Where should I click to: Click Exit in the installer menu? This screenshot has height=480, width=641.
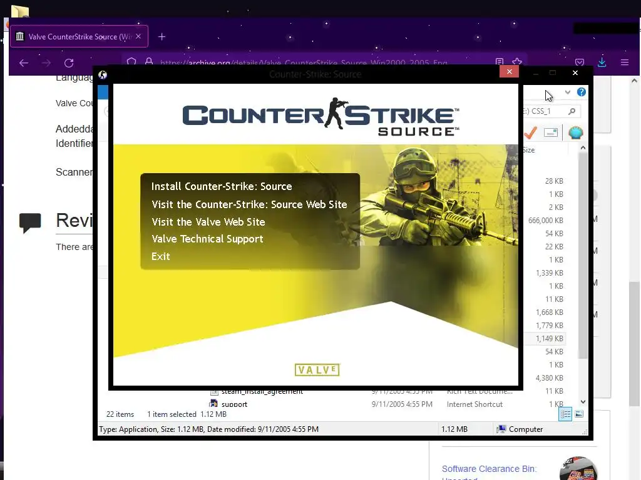(x=161, y=256)
